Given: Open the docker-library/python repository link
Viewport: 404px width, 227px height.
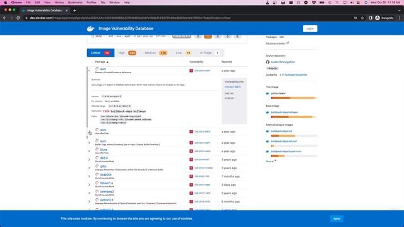Looking at the screenshot, I should tap(283, 62).
